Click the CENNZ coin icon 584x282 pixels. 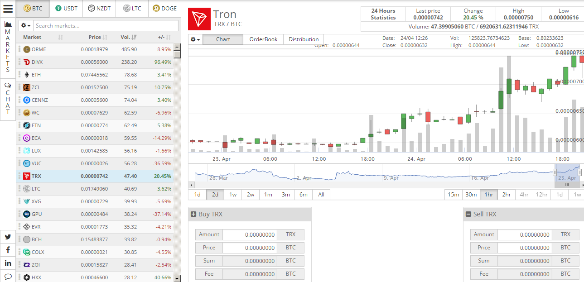[x=27, y=100]
